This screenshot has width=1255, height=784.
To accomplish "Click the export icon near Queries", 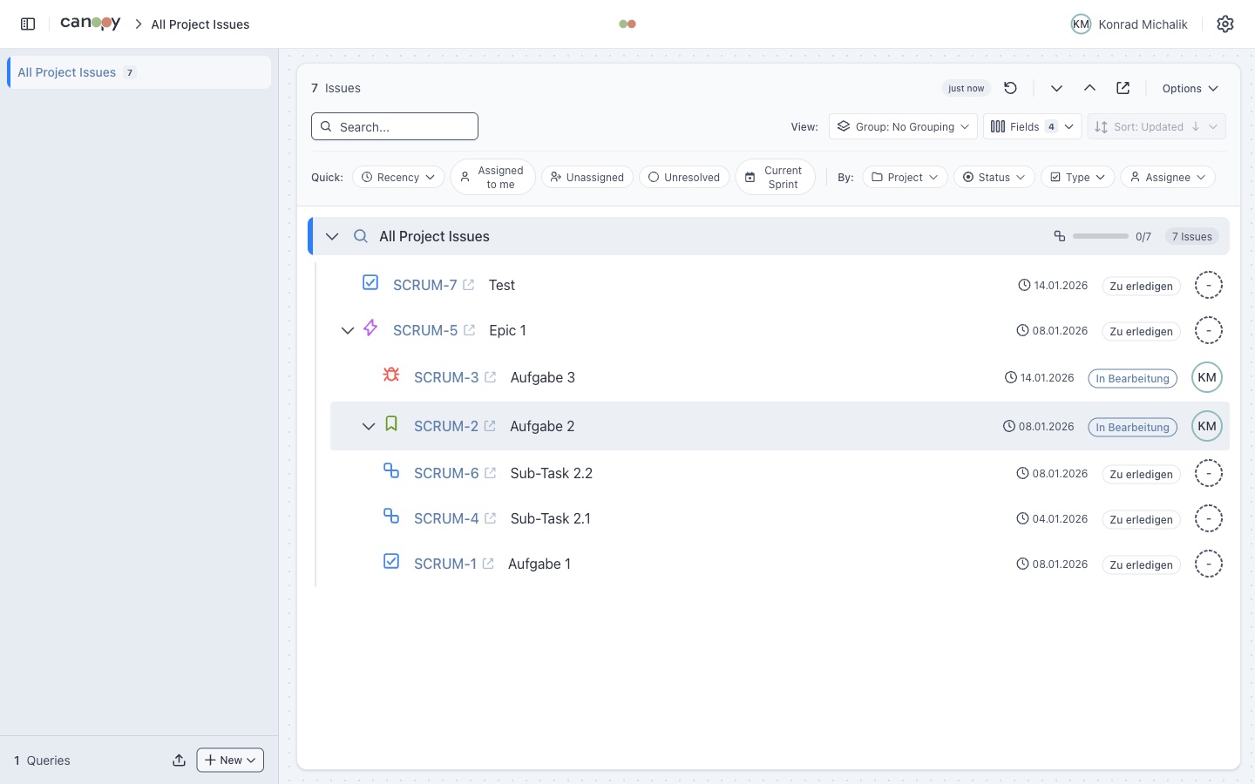I will [179, 760].
